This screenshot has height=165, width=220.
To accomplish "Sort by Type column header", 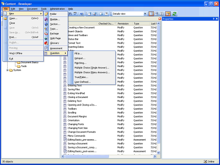I will coord(141,24).
